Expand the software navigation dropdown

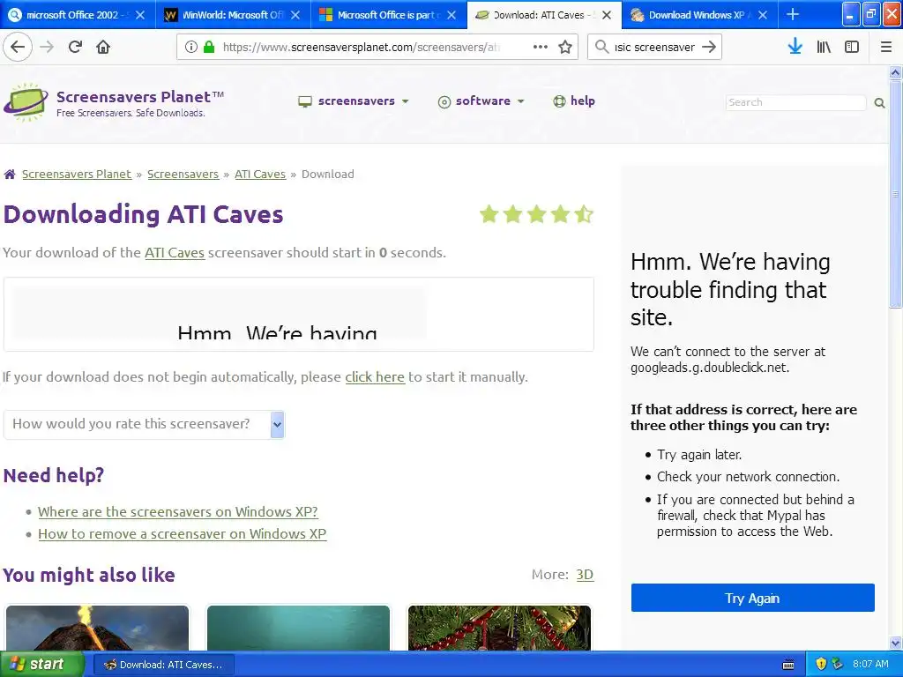[481, 101]
